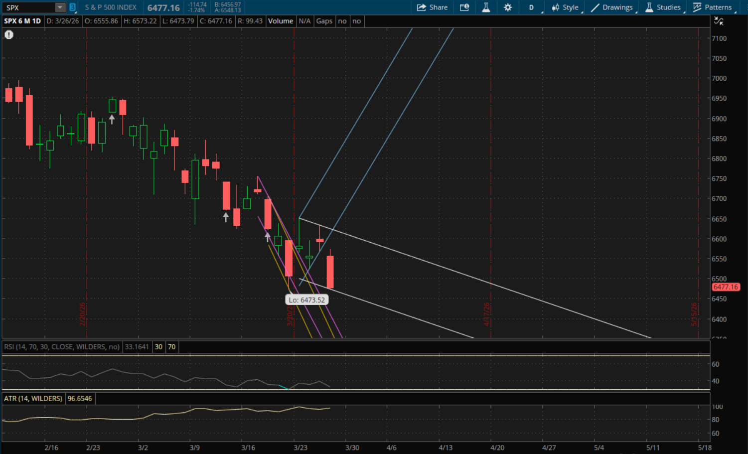Click the Gaps label in chart header

point(324,21)
